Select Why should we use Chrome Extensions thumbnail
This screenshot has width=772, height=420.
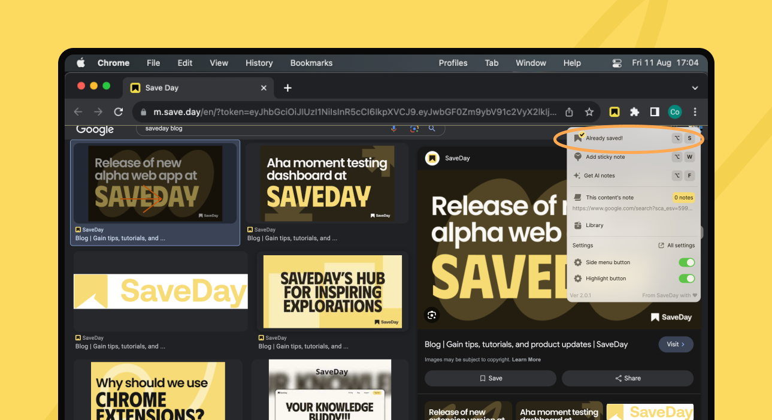[x=158, y=390]
